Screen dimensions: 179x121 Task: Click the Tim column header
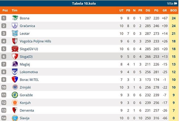(15, 10)
